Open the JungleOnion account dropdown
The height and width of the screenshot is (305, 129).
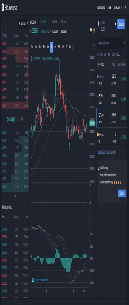(x=117, y=7)
